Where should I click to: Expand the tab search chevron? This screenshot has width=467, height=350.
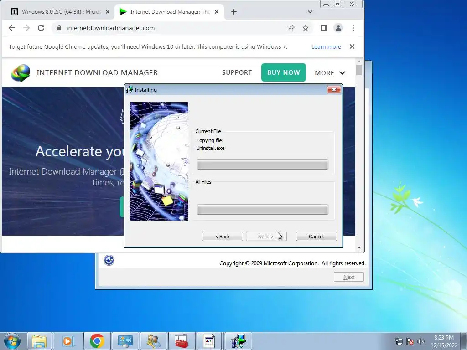310,12
